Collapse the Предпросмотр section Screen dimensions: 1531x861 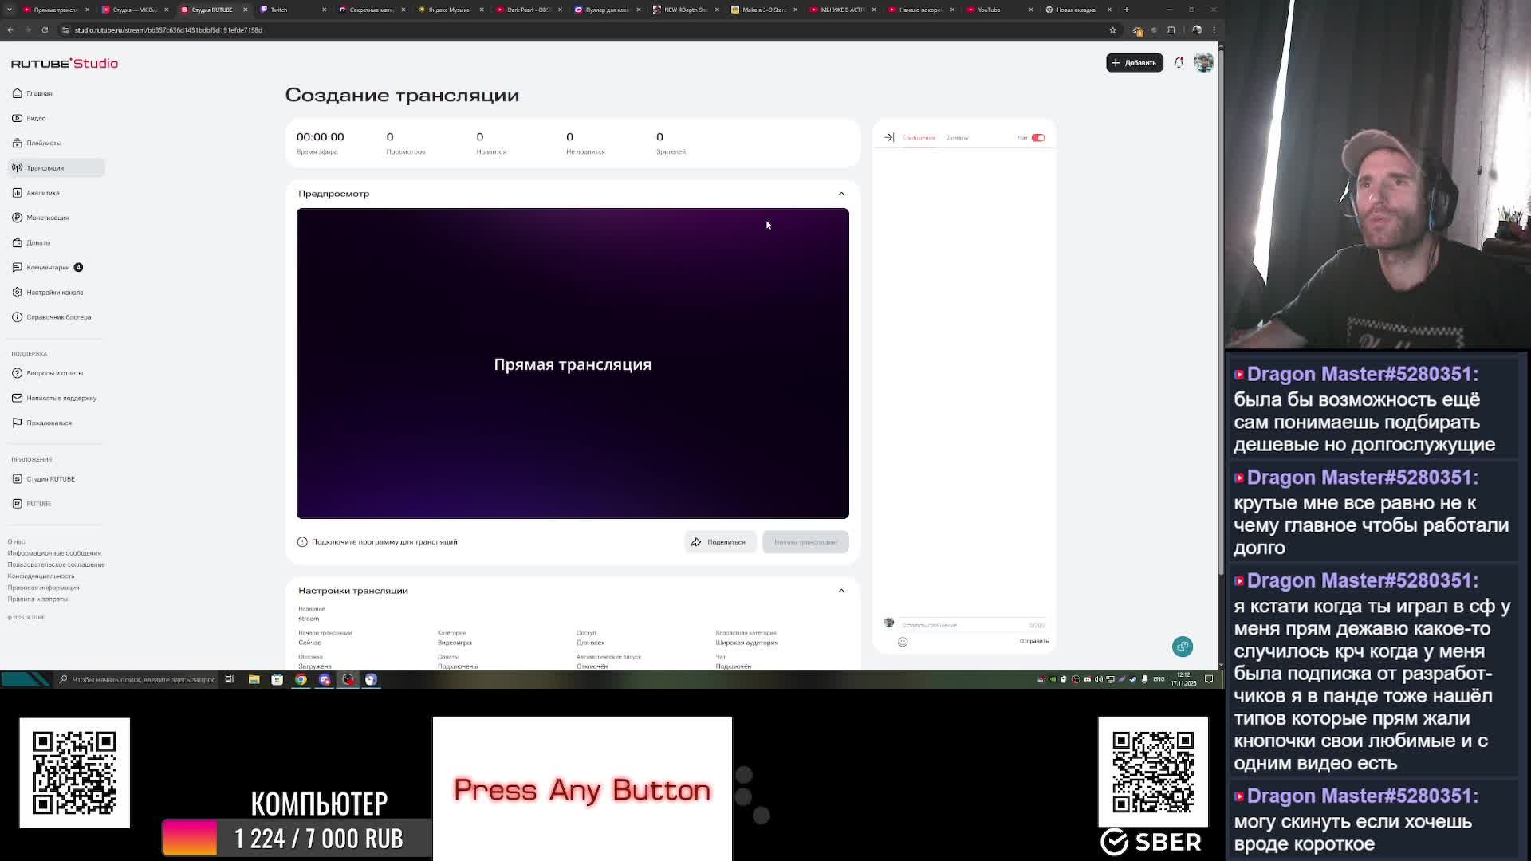(x=841, y=194)
